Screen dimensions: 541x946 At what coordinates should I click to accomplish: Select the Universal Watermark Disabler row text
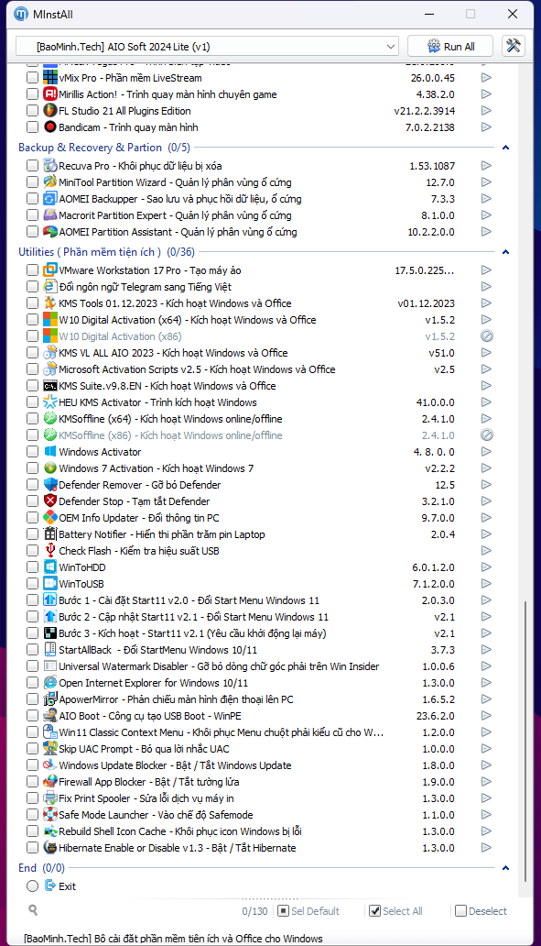[x=220, y=666]
